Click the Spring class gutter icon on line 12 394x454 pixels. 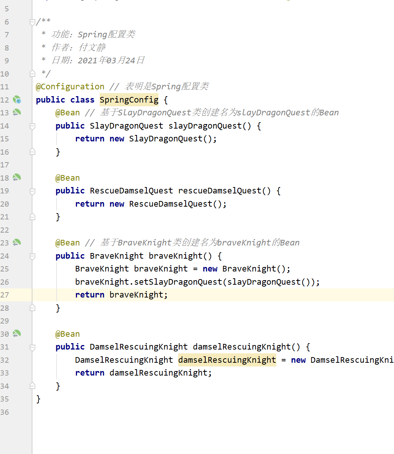pos(17,100)
